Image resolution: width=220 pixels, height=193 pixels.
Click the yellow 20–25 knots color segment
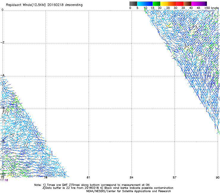pyautogui.click(x=164, y=4)
